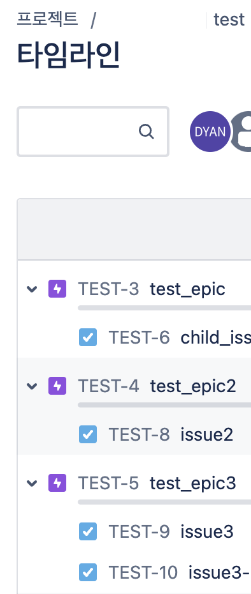
Task: Click the blue task icon beside TEST-8
Action: pos(88,434)
